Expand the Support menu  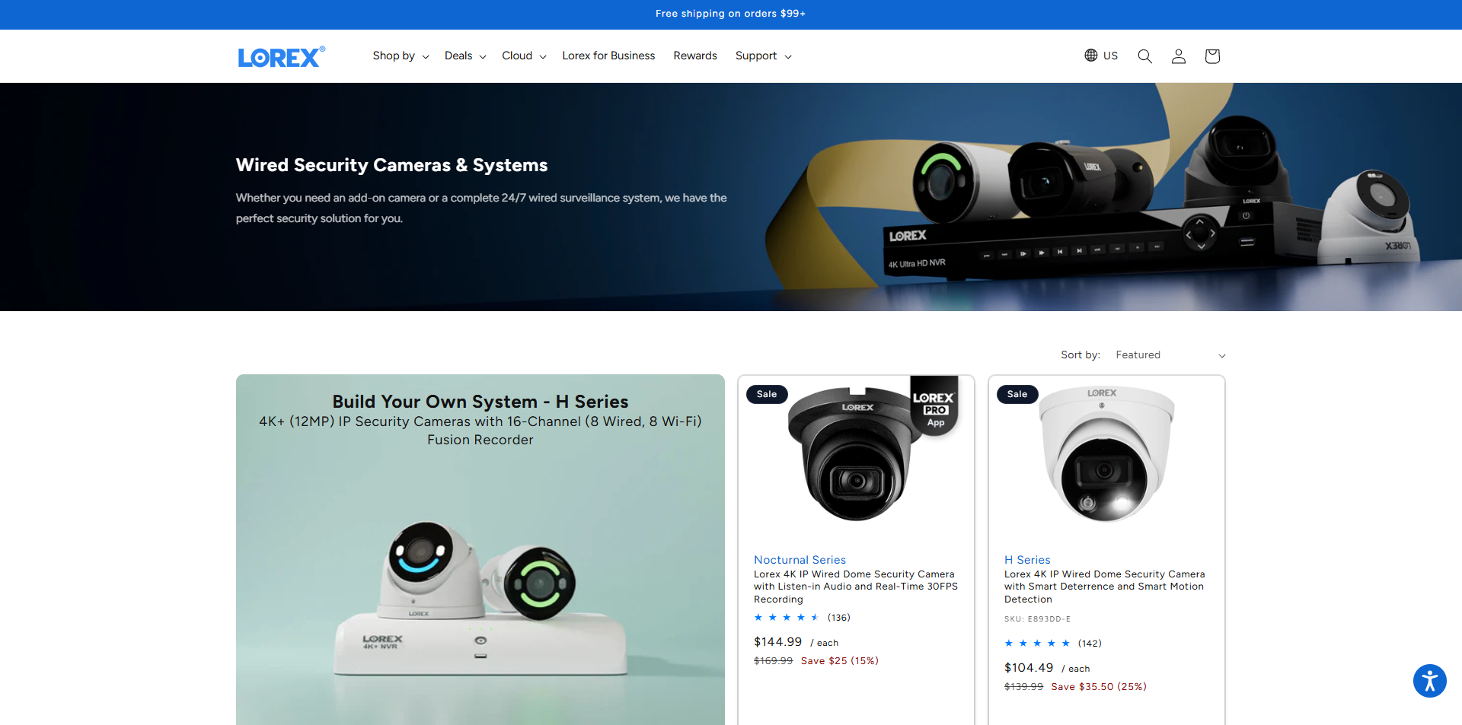coord(763,56)
